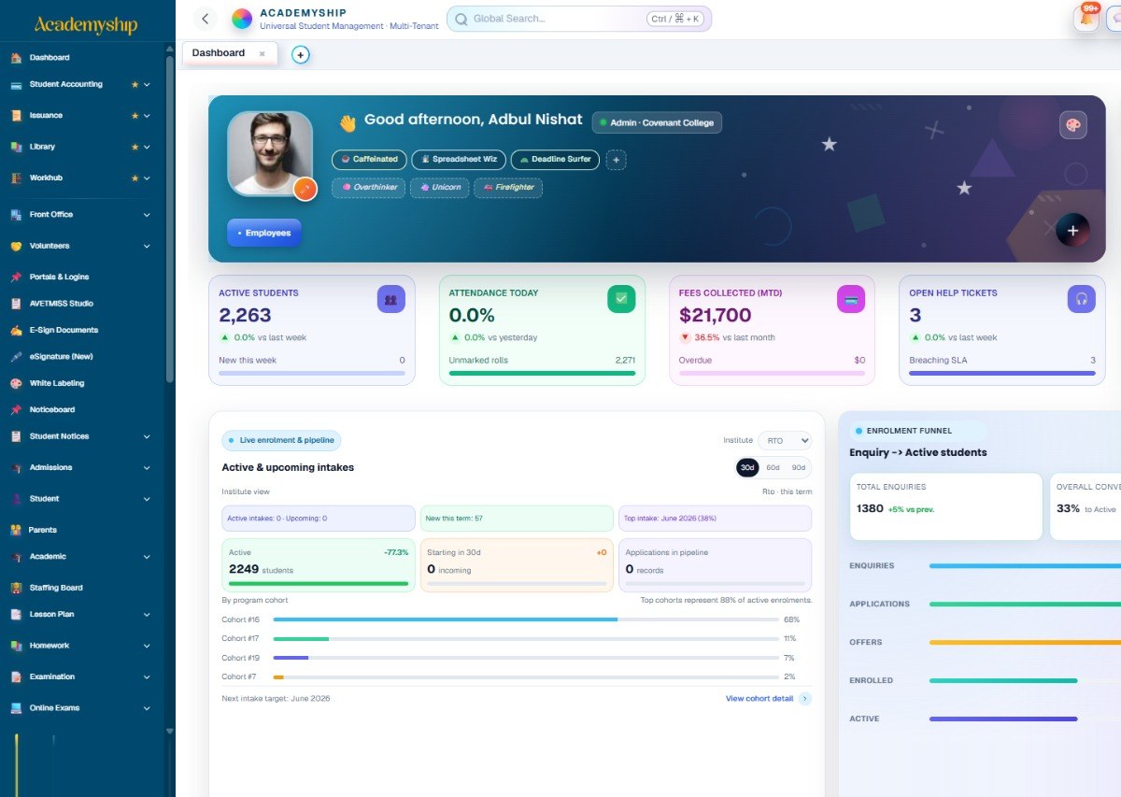This screenshot has height=797, width=1121.
Task: Select the 90d range toggle
Action: point(798,467)
